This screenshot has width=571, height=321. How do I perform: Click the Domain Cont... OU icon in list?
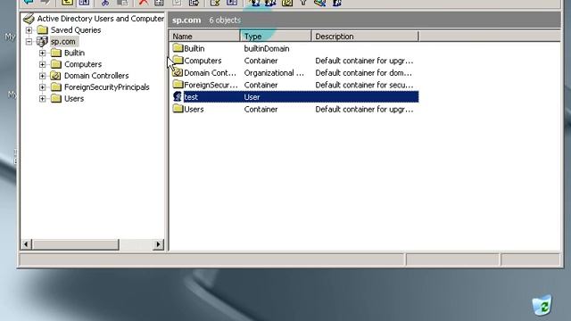(x=178, y=72)
